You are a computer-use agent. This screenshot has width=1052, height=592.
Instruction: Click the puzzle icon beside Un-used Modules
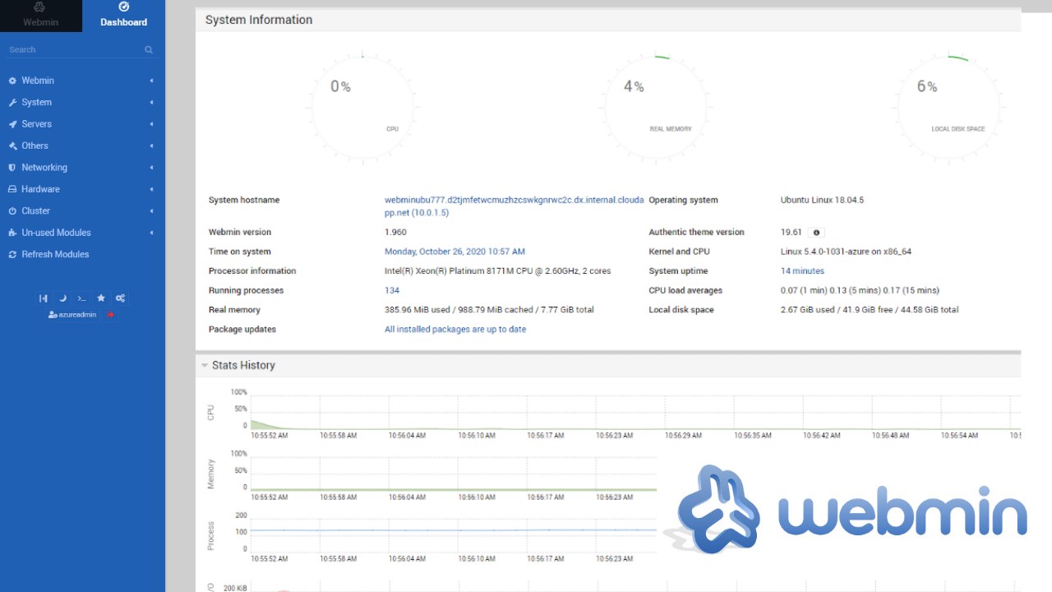coord(12,233)
